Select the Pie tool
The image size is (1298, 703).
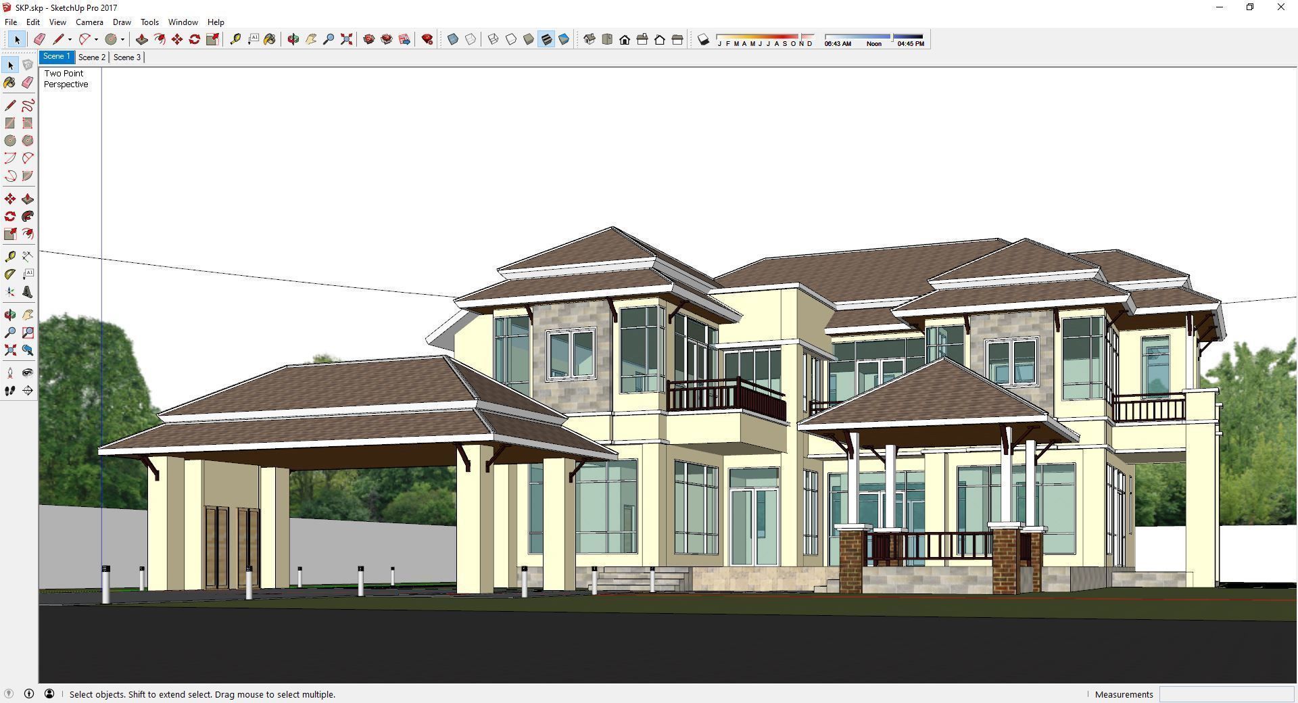(x=28, y=176)
